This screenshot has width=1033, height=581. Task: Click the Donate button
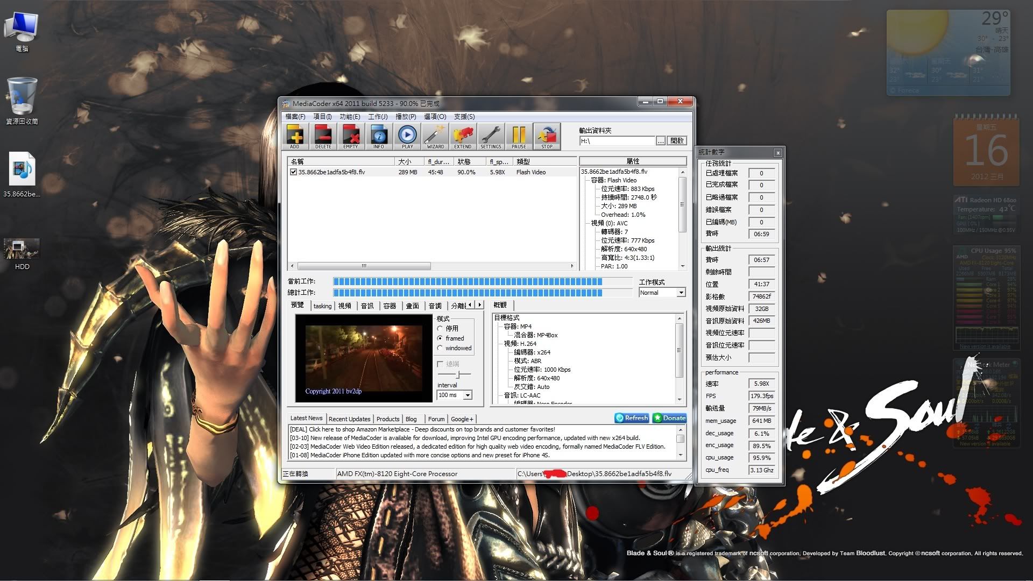(669, 418)
